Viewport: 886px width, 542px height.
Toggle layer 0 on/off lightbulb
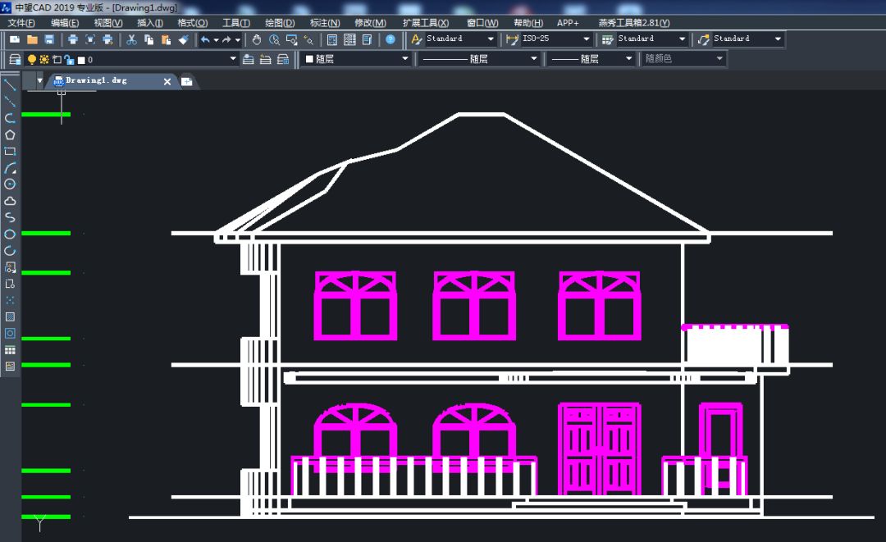click(32, 59)
